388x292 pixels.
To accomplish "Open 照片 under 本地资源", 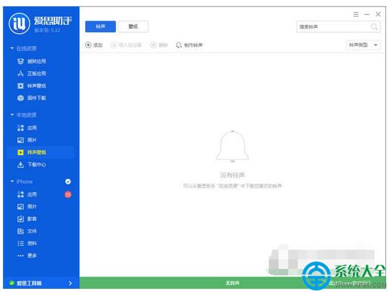I will click(27, 140).
